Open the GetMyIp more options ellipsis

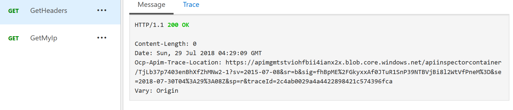point(101,38)
